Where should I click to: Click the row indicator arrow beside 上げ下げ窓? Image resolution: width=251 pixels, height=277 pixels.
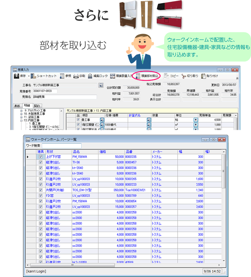(x=28, y=157)
